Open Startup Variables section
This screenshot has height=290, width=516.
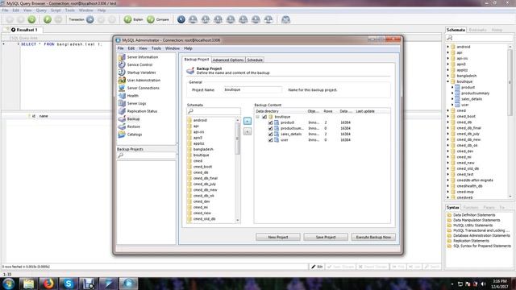[x=137, y=72]
